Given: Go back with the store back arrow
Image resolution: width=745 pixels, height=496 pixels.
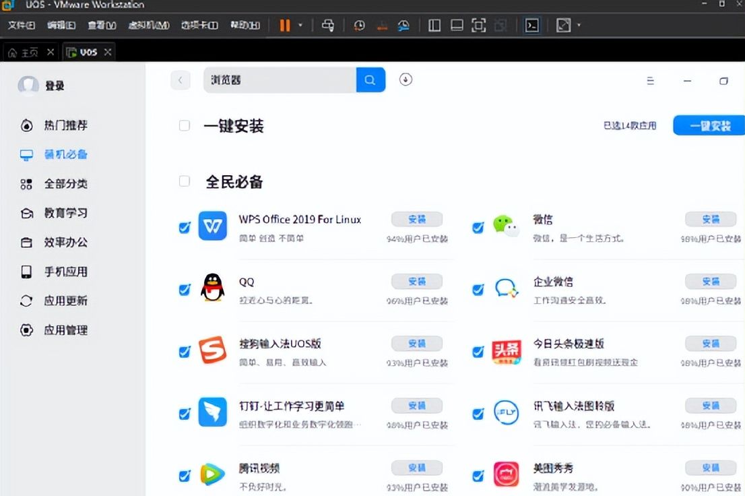Looking at the screenshot, I should pos(180,80).
